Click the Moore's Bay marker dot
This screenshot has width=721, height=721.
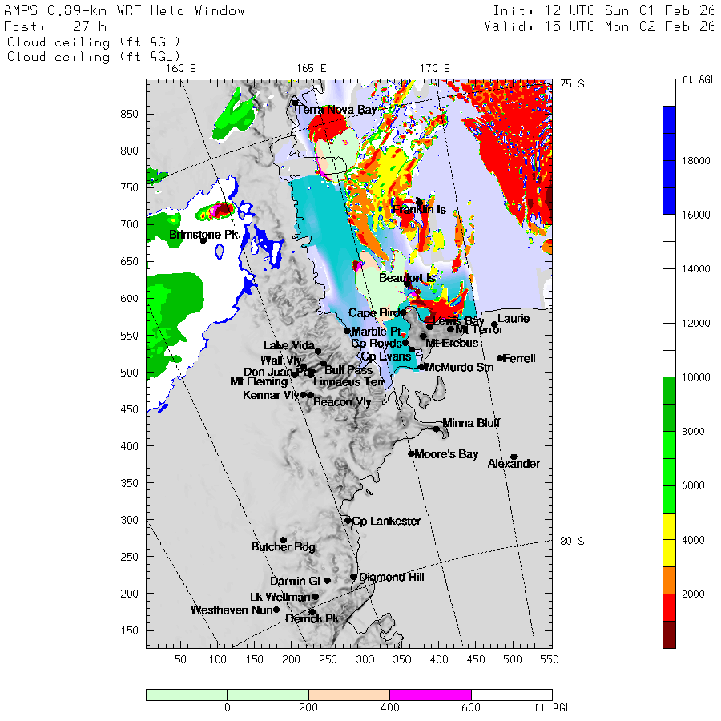[x=411, y=453]
